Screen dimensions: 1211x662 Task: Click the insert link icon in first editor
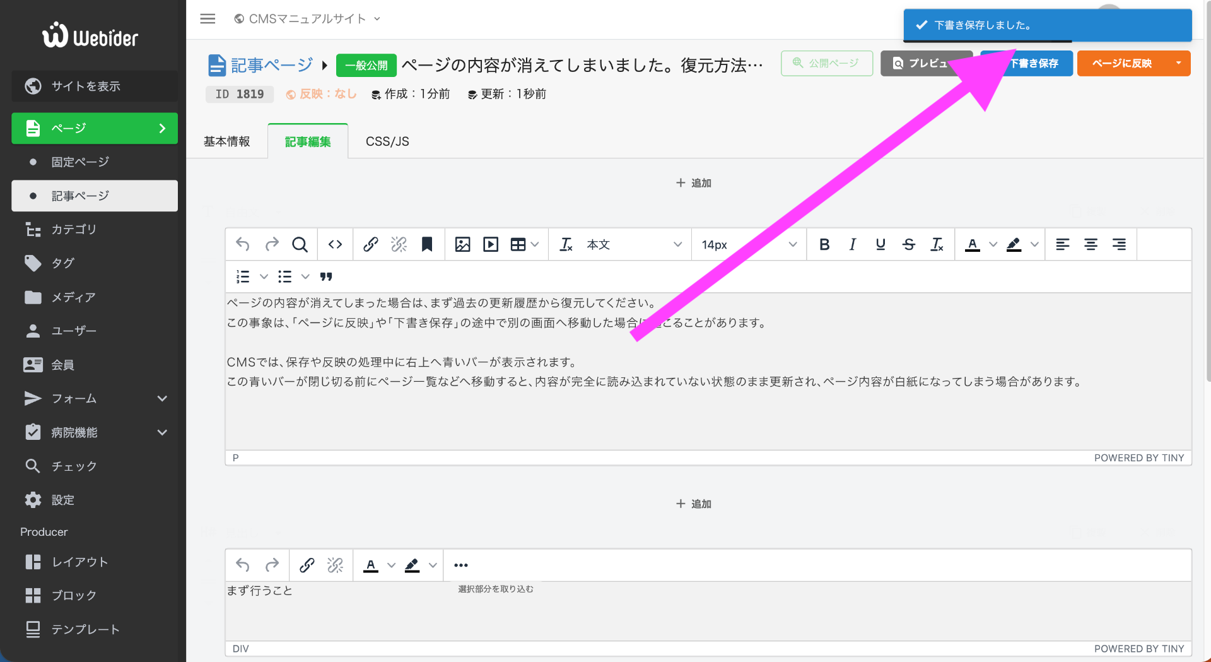pyautogui.click(x=370, y=244)
